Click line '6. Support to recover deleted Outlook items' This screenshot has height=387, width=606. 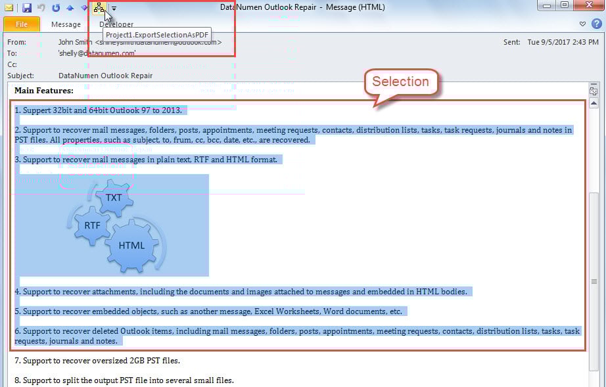(297, 336)
